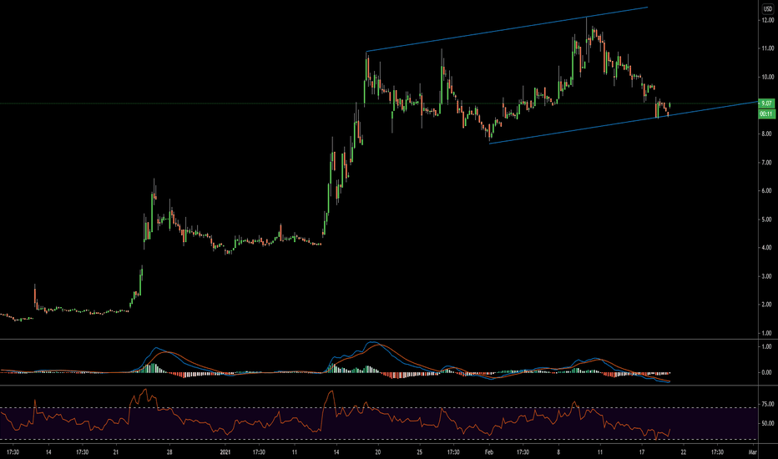Click the 10.00 price axis label
Viewport: 778px width, 459px height.
pos(768,77)
